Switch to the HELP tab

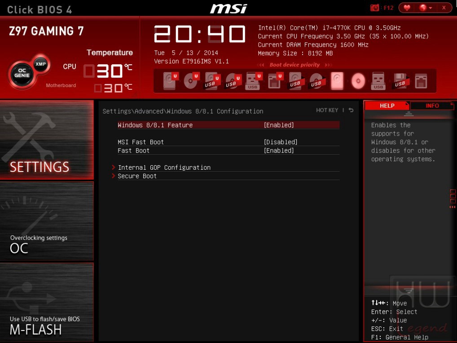387,106
